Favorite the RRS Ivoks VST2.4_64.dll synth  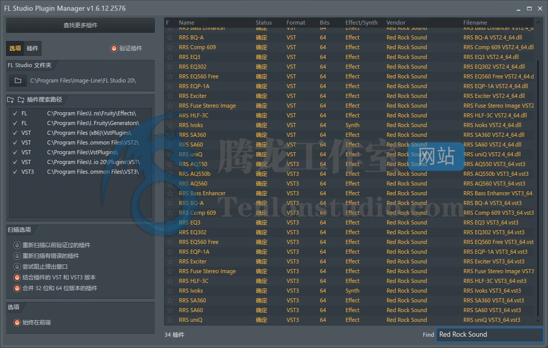tap(170, 125)
